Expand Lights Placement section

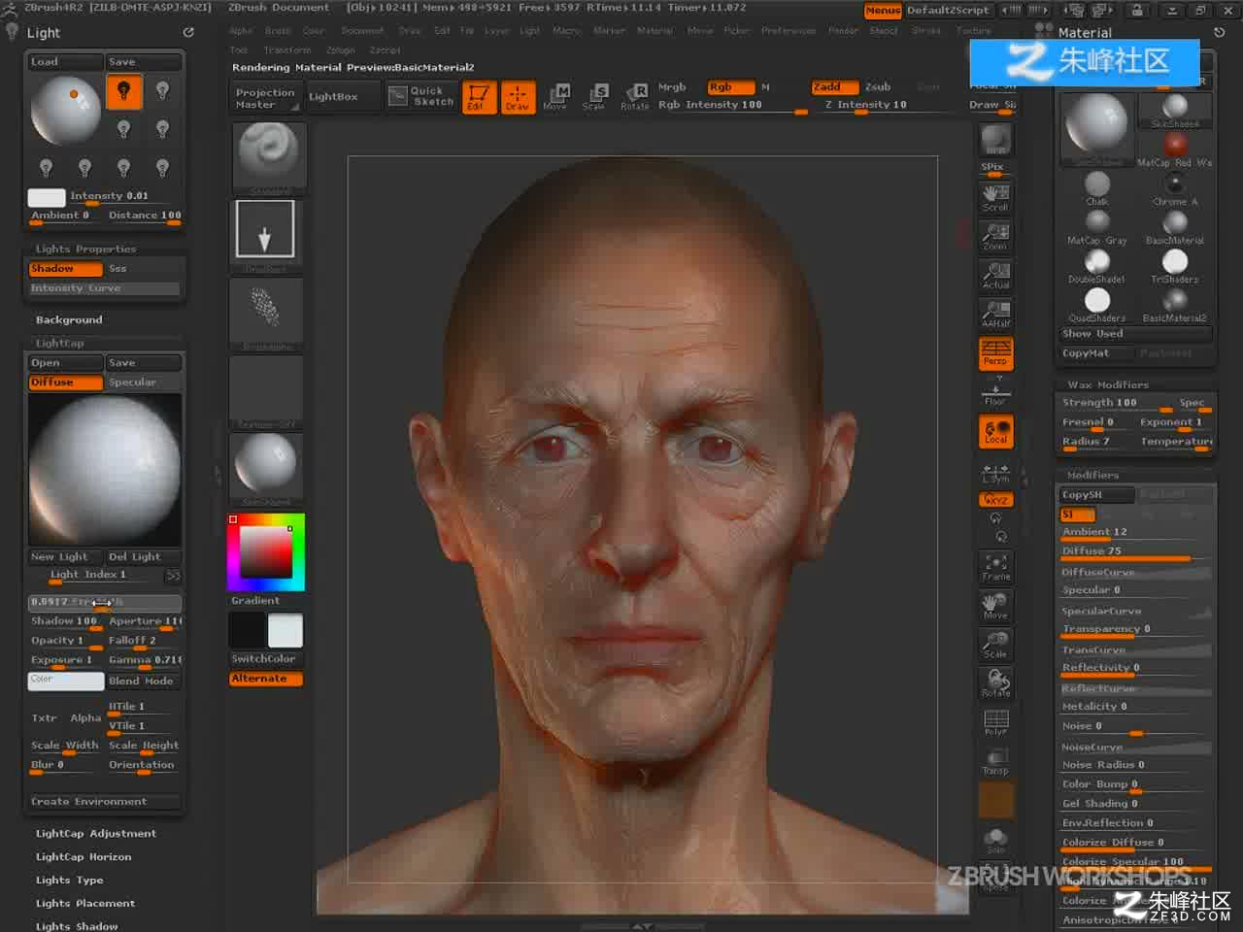pyautogui.click(x=84, y=903)
